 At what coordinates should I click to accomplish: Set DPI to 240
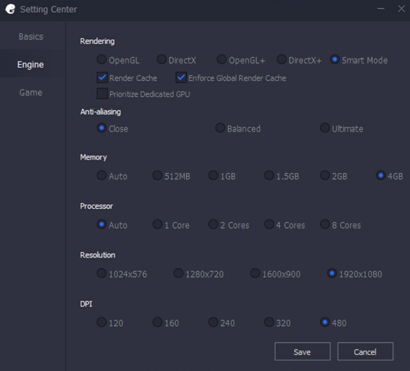pos(213,322)
